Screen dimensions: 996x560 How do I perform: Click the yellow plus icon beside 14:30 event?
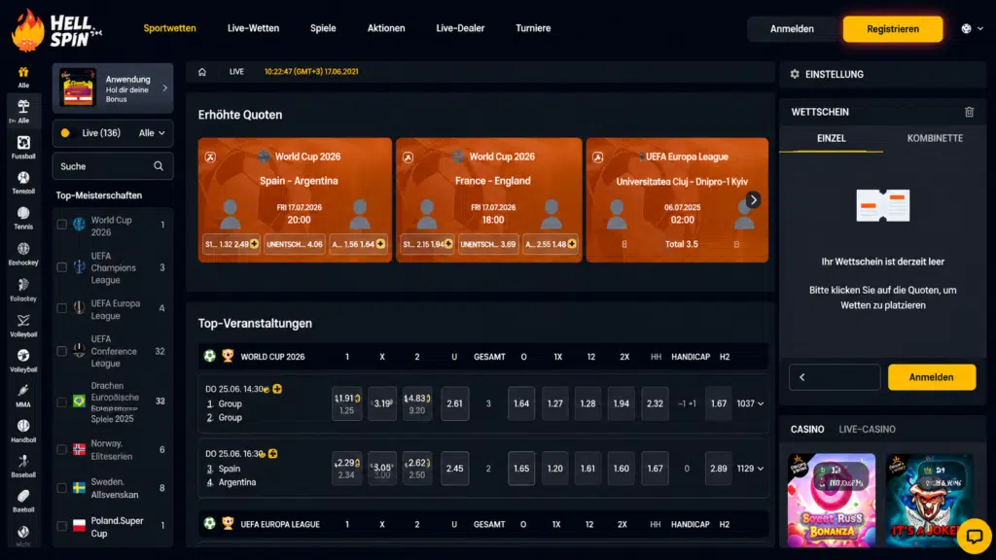coord(277,389)
